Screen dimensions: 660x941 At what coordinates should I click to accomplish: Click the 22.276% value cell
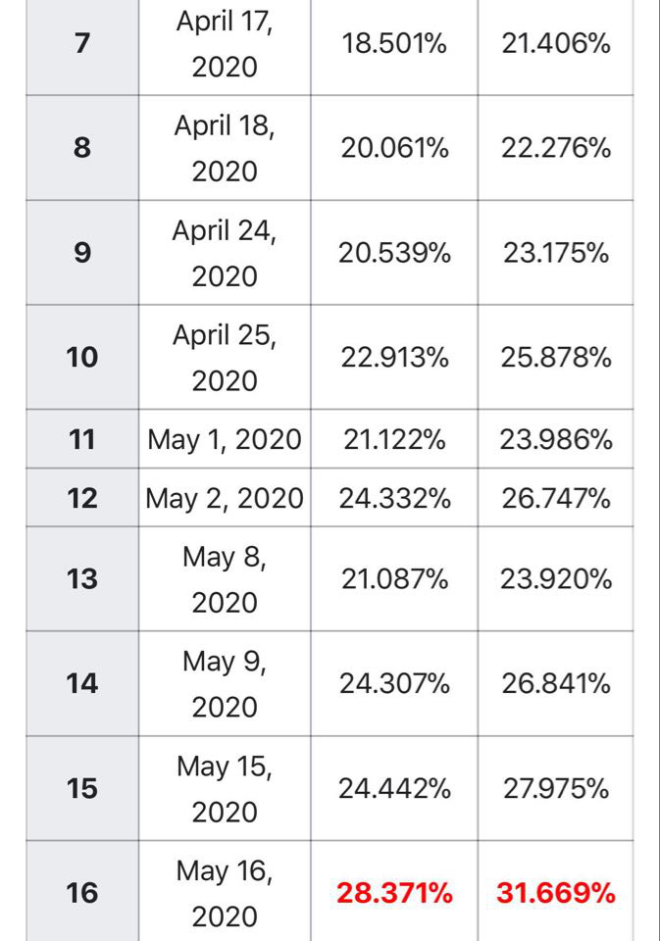point(555,148)
